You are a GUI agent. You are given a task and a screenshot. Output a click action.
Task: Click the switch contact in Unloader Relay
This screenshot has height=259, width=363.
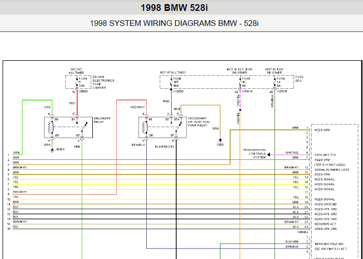(85, 127)
